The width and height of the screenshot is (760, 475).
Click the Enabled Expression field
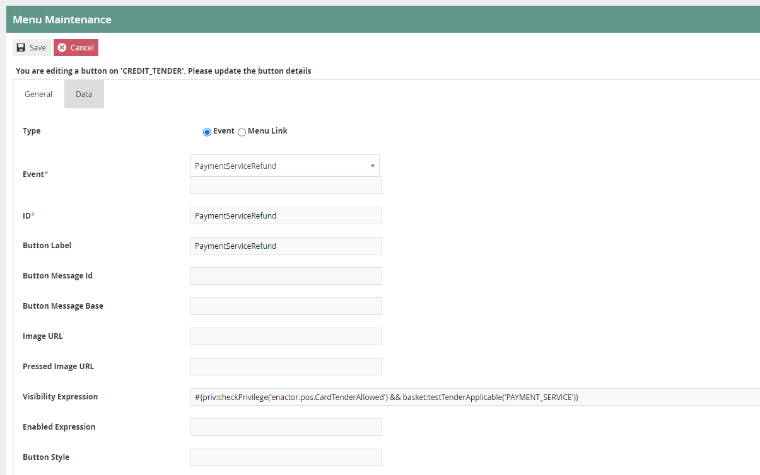pos(286,426)
